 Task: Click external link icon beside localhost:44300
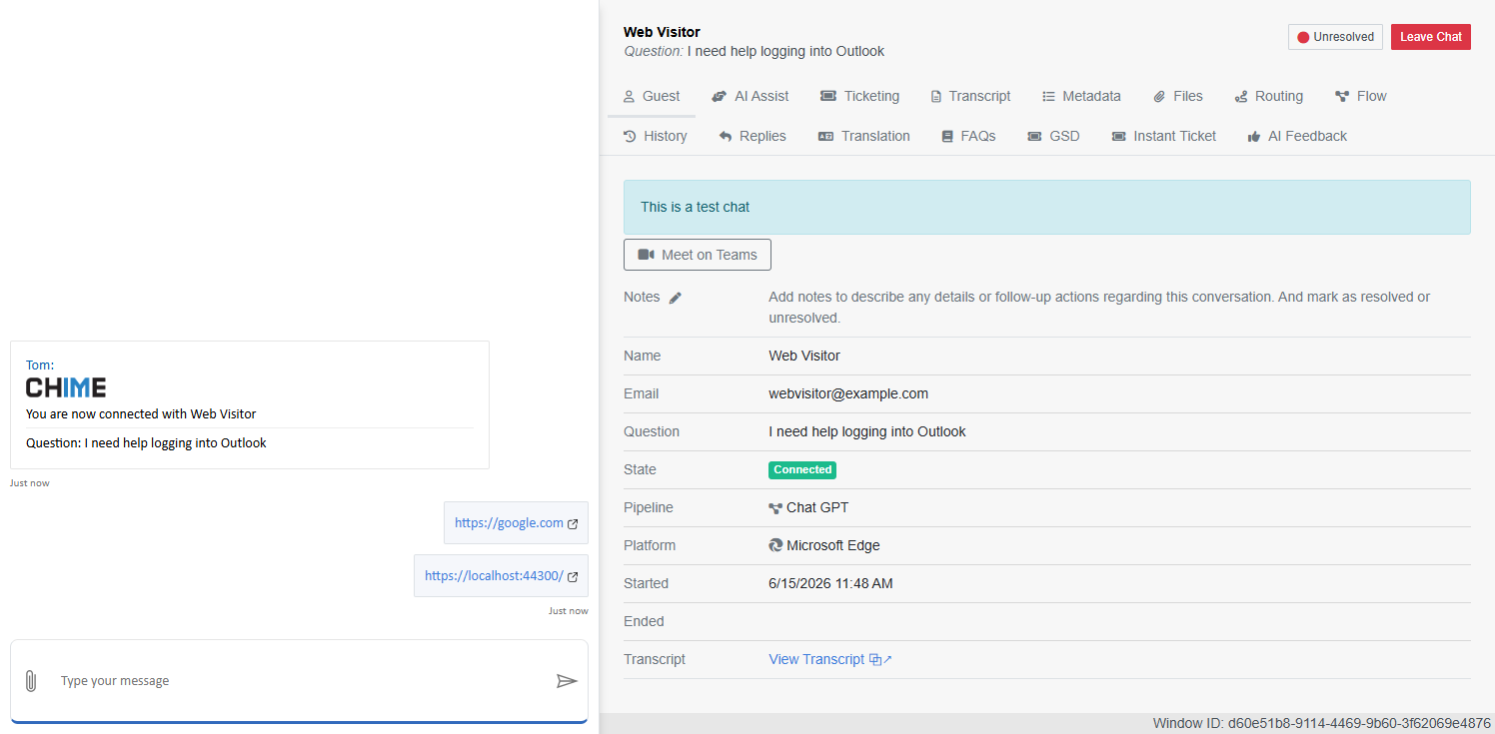573,576
